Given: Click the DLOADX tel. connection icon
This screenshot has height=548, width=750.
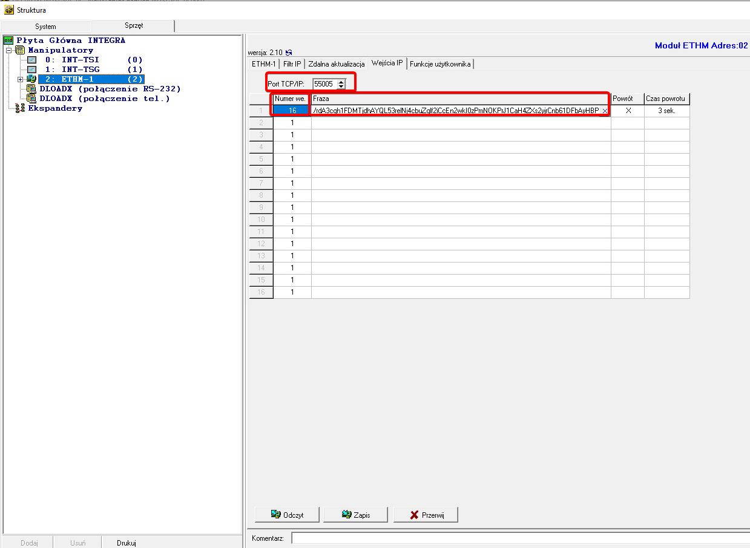Looking at the screenshot, I should (31, 99).
